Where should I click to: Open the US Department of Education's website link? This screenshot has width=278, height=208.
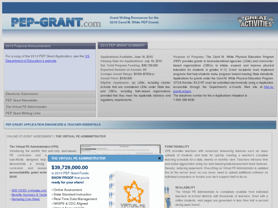point(47,58)
